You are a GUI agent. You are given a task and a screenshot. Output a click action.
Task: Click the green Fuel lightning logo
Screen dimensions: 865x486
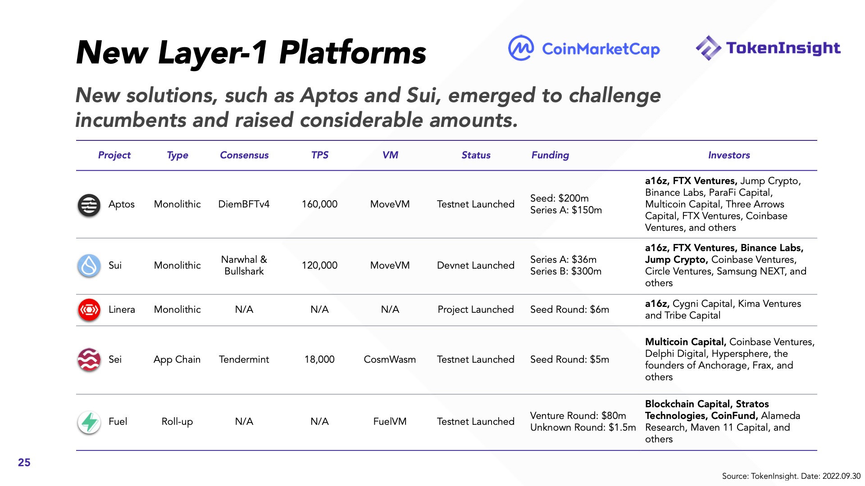coord(89,422)
